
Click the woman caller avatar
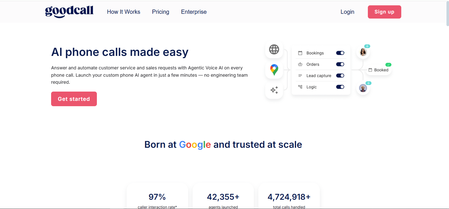(x=363, y=52)
